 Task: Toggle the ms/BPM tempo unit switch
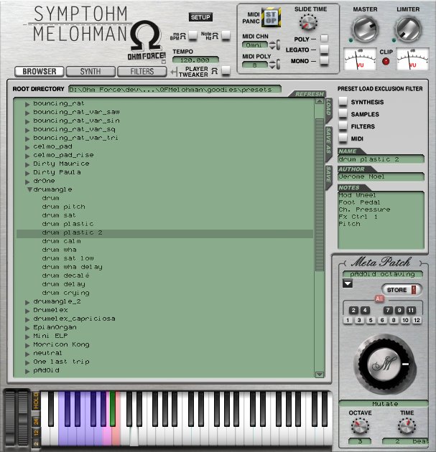click(193, 35)
